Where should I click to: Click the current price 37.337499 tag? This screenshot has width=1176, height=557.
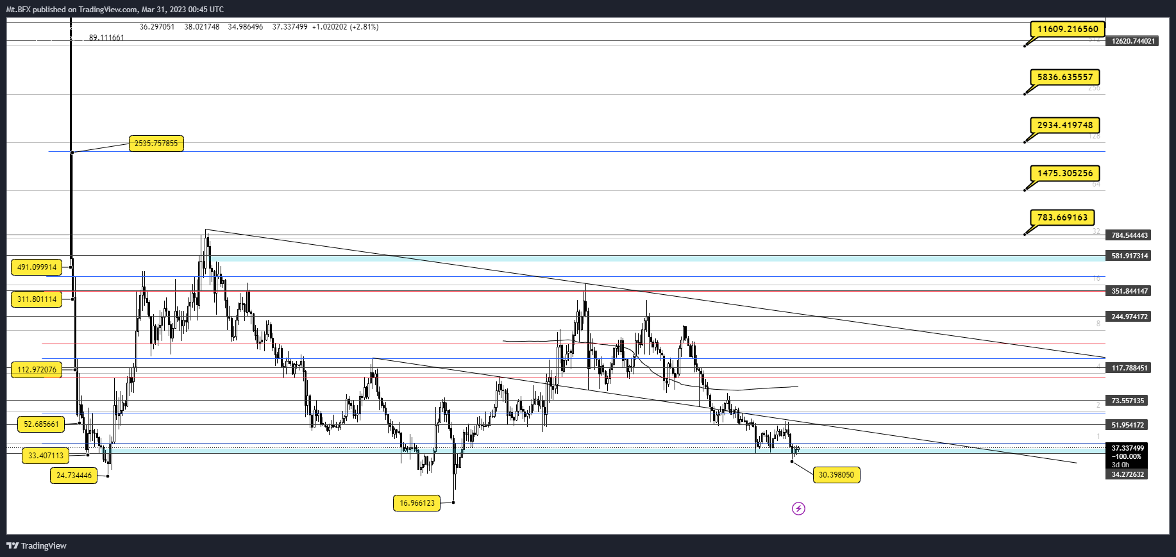(1127, 448)
